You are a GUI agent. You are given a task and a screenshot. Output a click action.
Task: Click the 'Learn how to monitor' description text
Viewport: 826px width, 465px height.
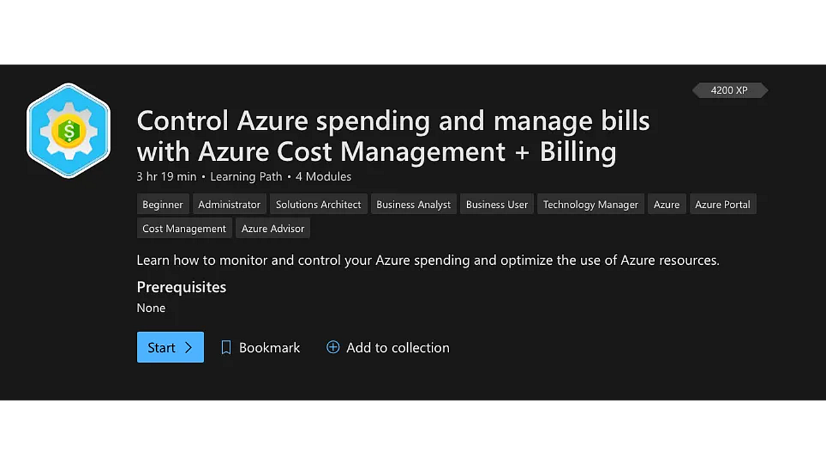[428, 260]
